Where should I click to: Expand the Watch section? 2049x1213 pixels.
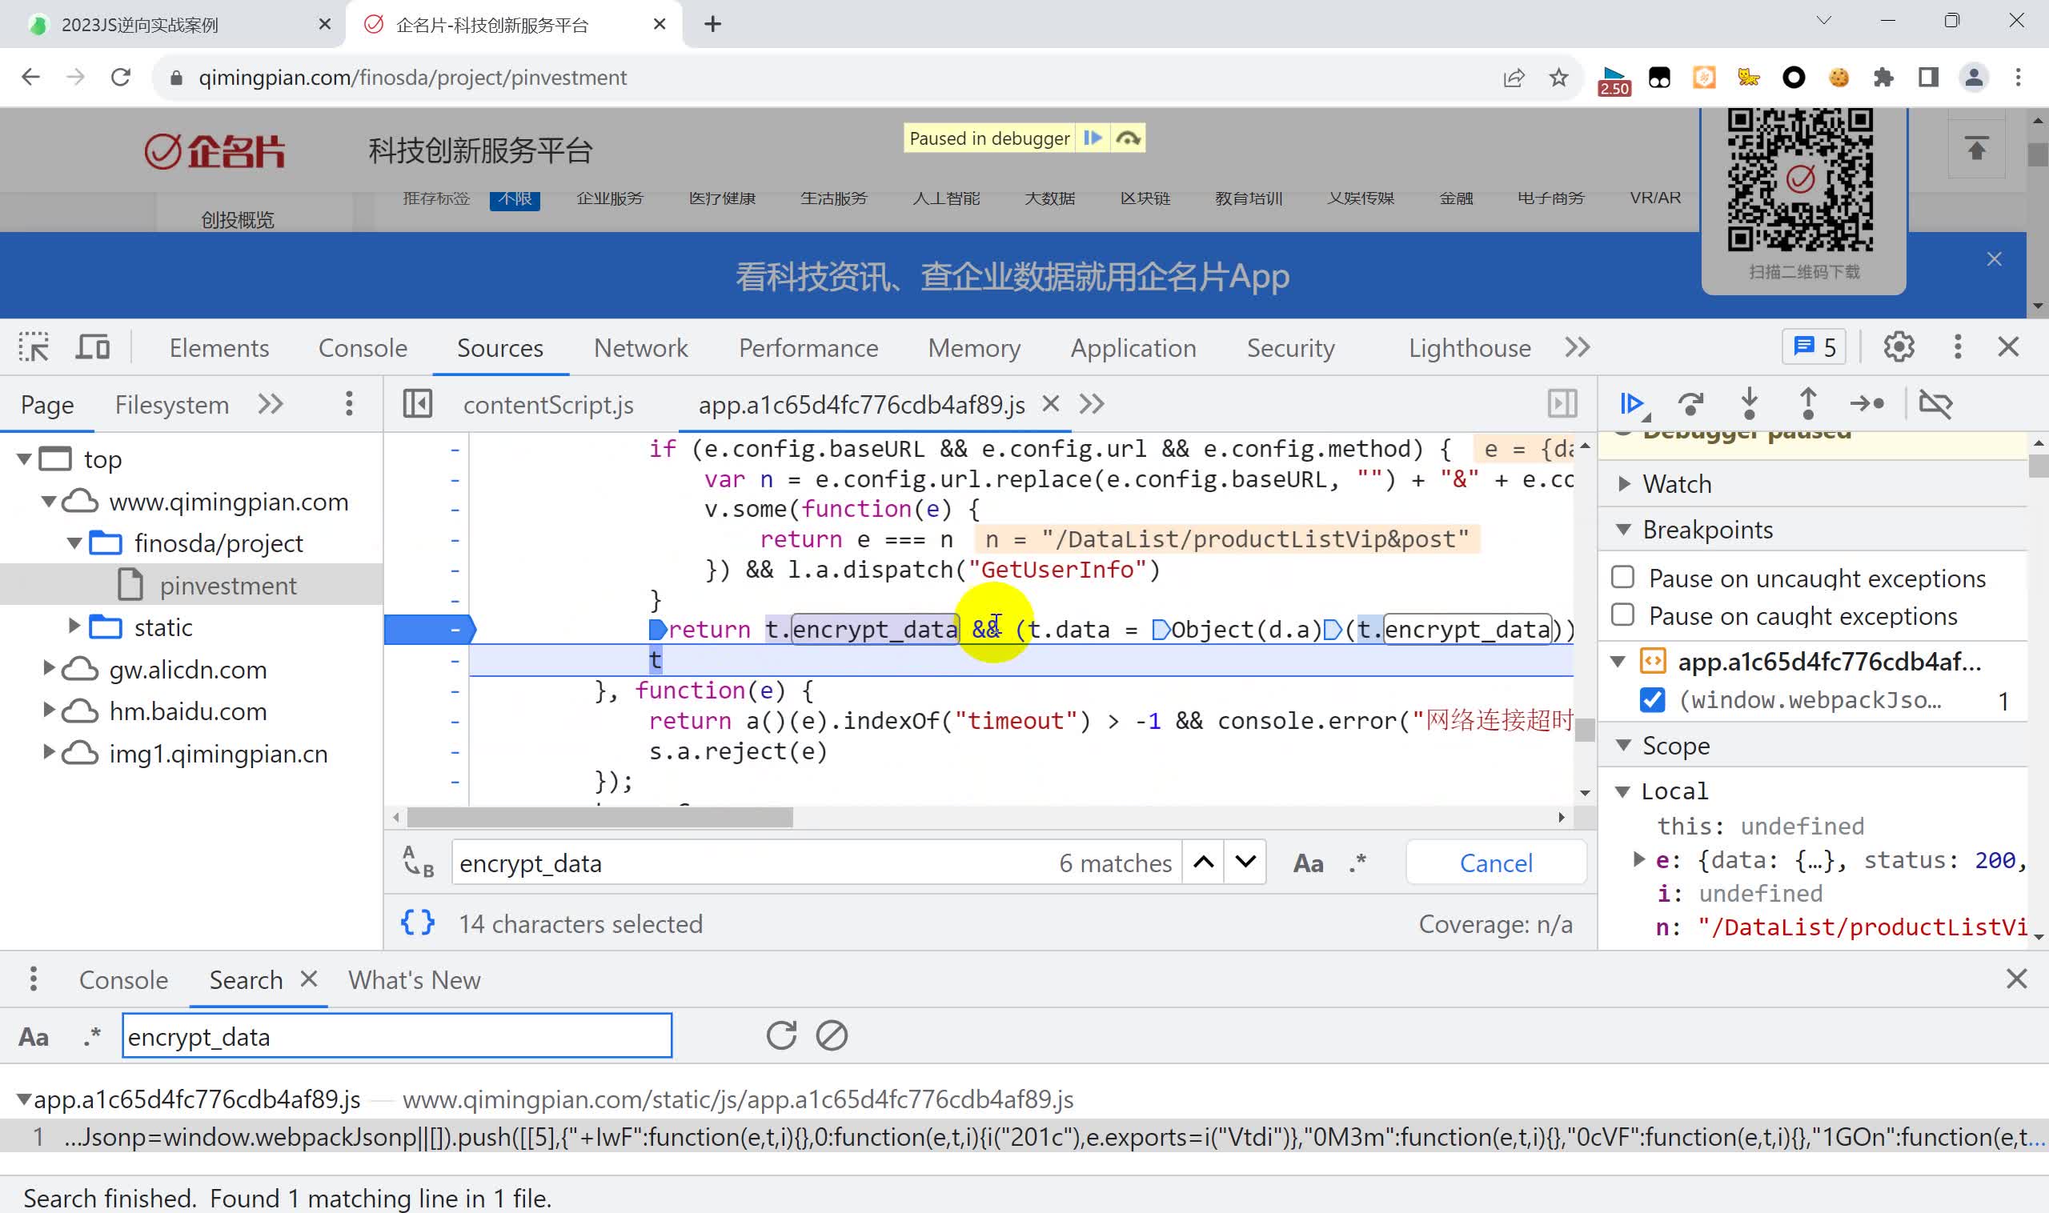pos(1626,484)
